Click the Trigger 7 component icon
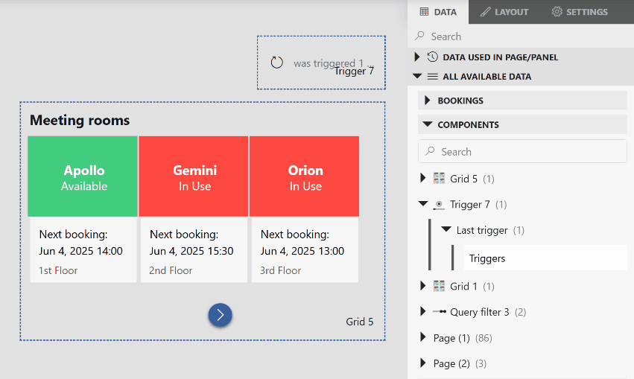This screenshot has width=634, height=379. 439,205
